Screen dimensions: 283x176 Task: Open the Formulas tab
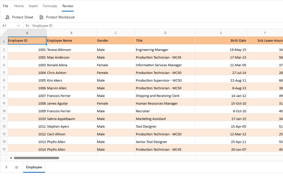50,6
